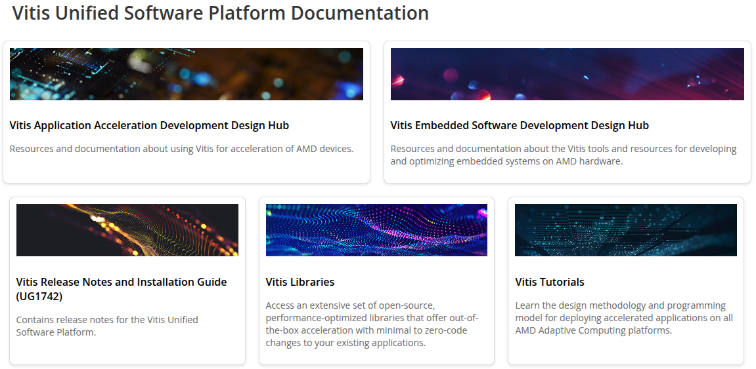Open the Vitis Tutorials title link
This screenshot has width=756, height=369.
tap(550, 282)
